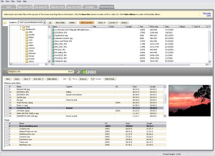Open the More help link
This screenshot has height=156, width=215.
click(207, 13)
